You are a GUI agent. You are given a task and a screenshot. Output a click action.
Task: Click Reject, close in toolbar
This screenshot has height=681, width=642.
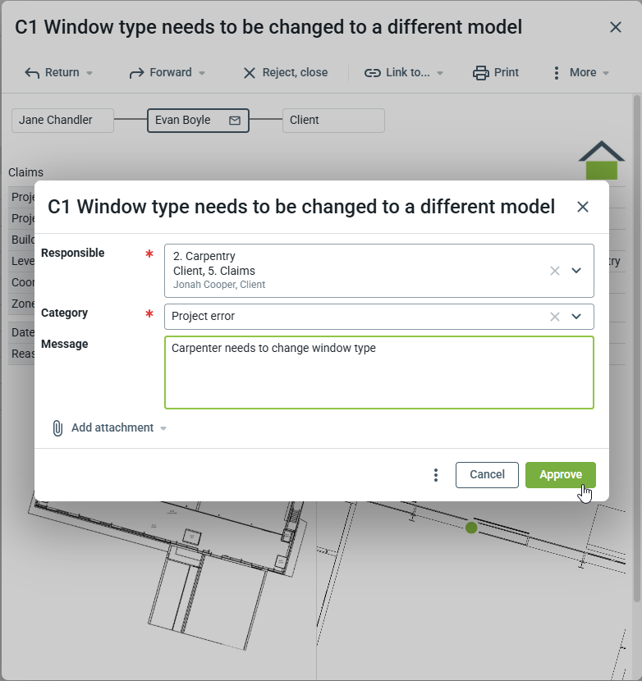coord(285,73)
